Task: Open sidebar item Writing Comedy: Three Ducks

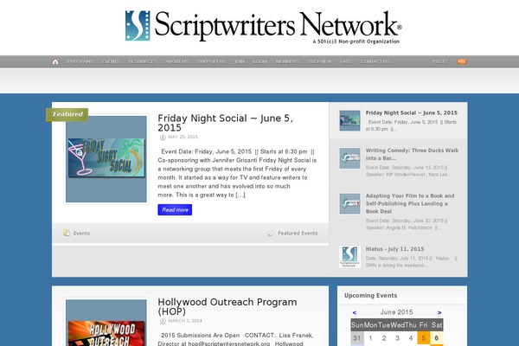Action: coord(412,154)
